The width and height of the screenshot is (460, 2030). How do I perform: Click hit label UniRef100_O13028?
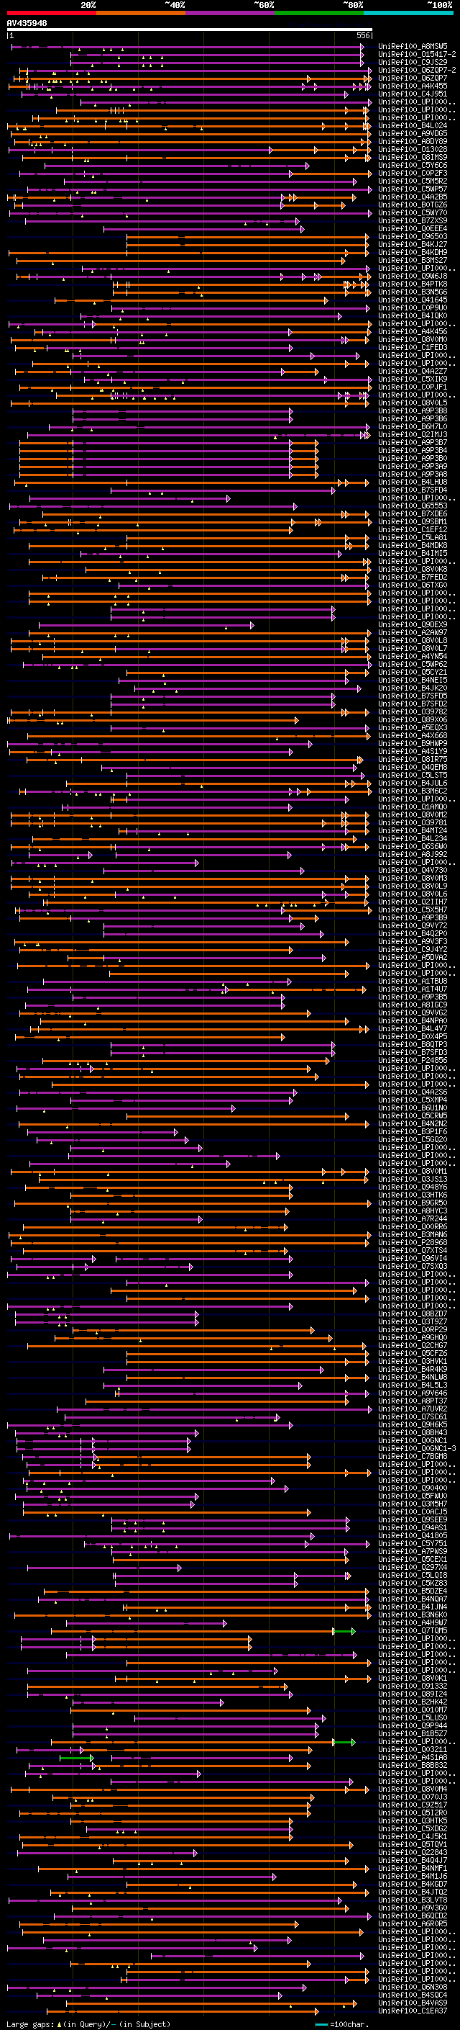[x=413, y=149]
